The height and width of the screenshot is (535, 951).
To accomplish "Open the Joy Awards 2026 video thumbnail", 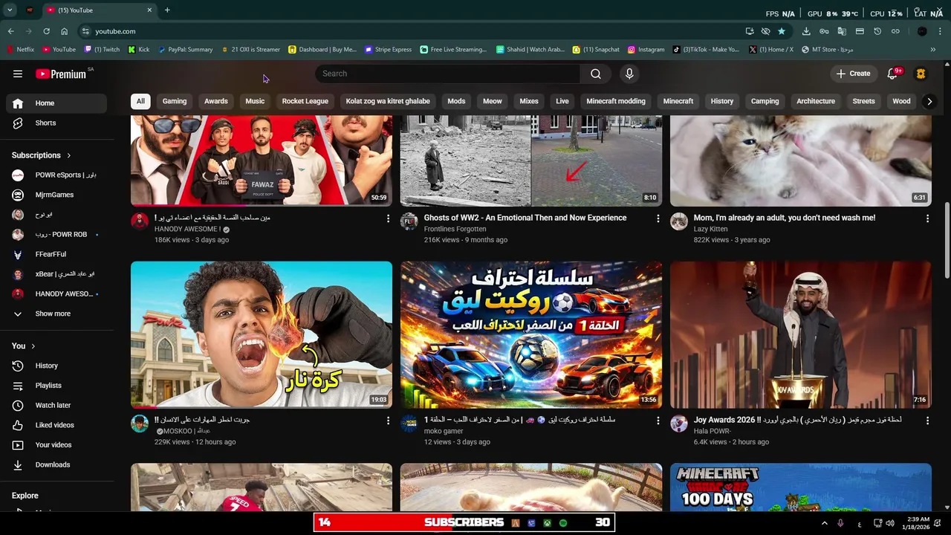I will 800,334.
